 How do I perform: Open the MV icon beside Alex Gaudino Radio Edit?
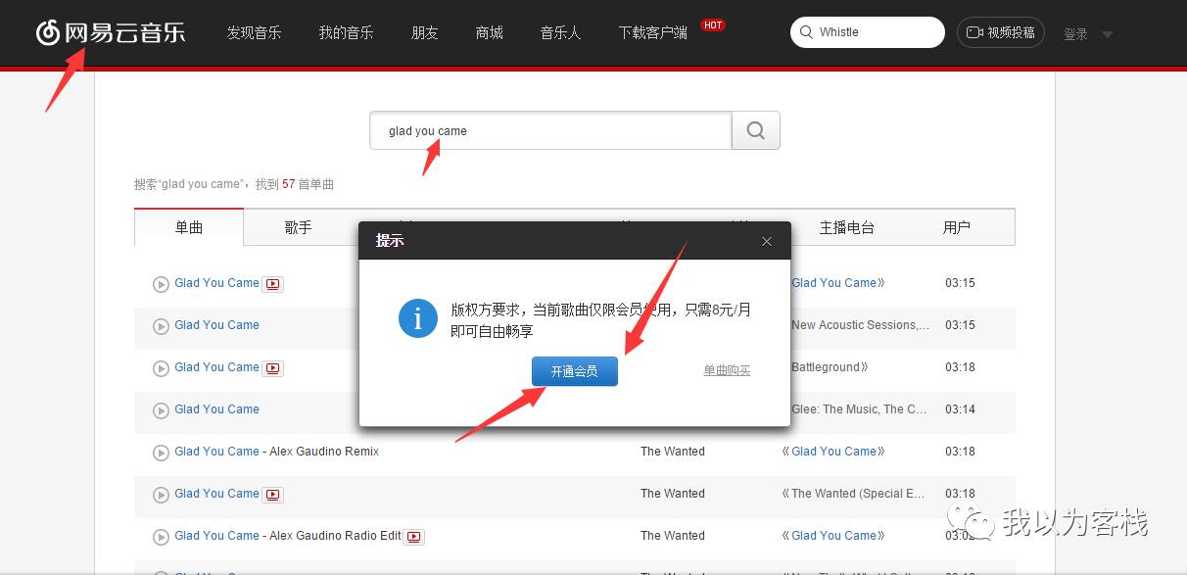click(415, 537)
